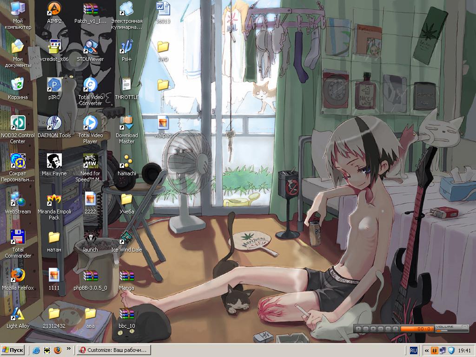Launch the AIMP2 shortcut
Image resolution: width=476 pixels, height=357 pixels.
(54, 13)
